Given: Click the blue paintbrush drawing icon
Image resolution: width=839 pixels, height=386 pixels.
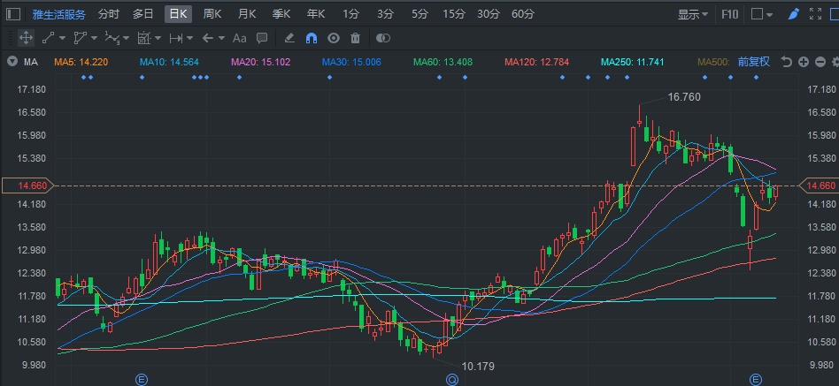Looking at the screenshot, I should click(794, 14).
